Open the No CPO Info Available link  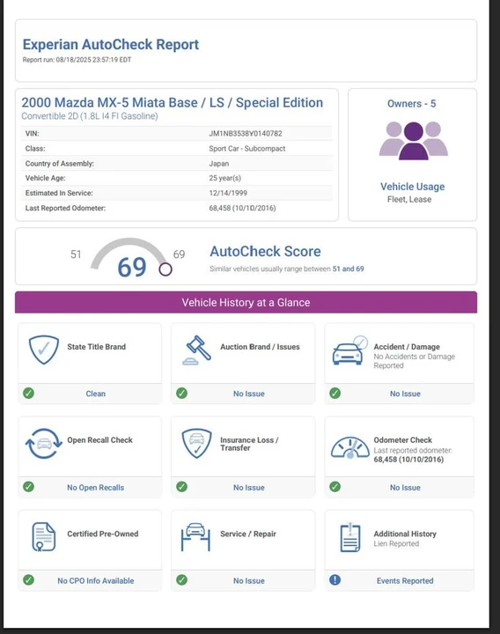pyautogui.click(x=96, y=580)
